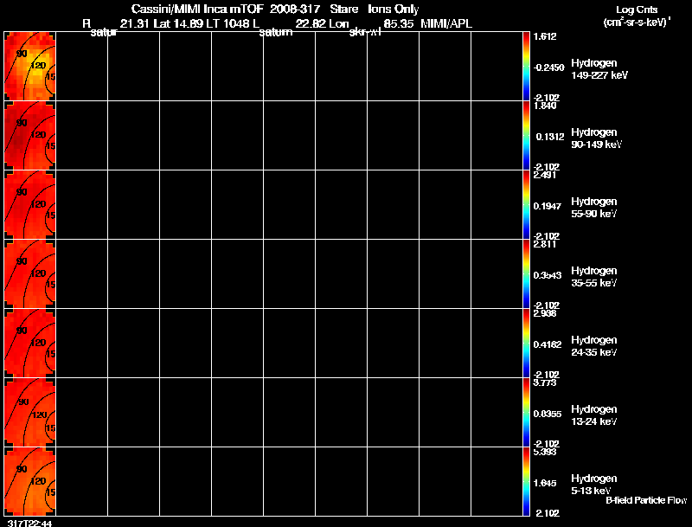The image size is (692, 527).
Task: Click the 'Cassini/MIMI Inca mTOF' plot title
Action: [x=197, y=10]
